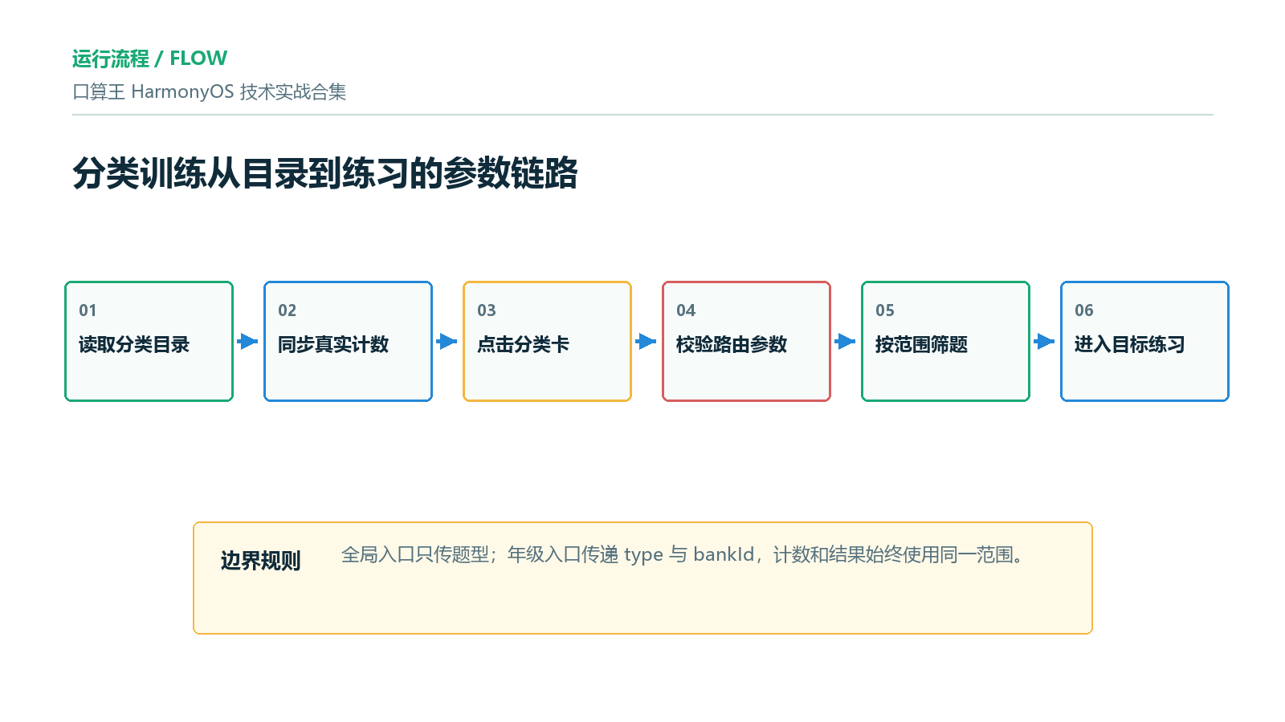
Task: Click the arrow between steps 03 and 04
Action: pyautogui.click(x=647, y=342)
